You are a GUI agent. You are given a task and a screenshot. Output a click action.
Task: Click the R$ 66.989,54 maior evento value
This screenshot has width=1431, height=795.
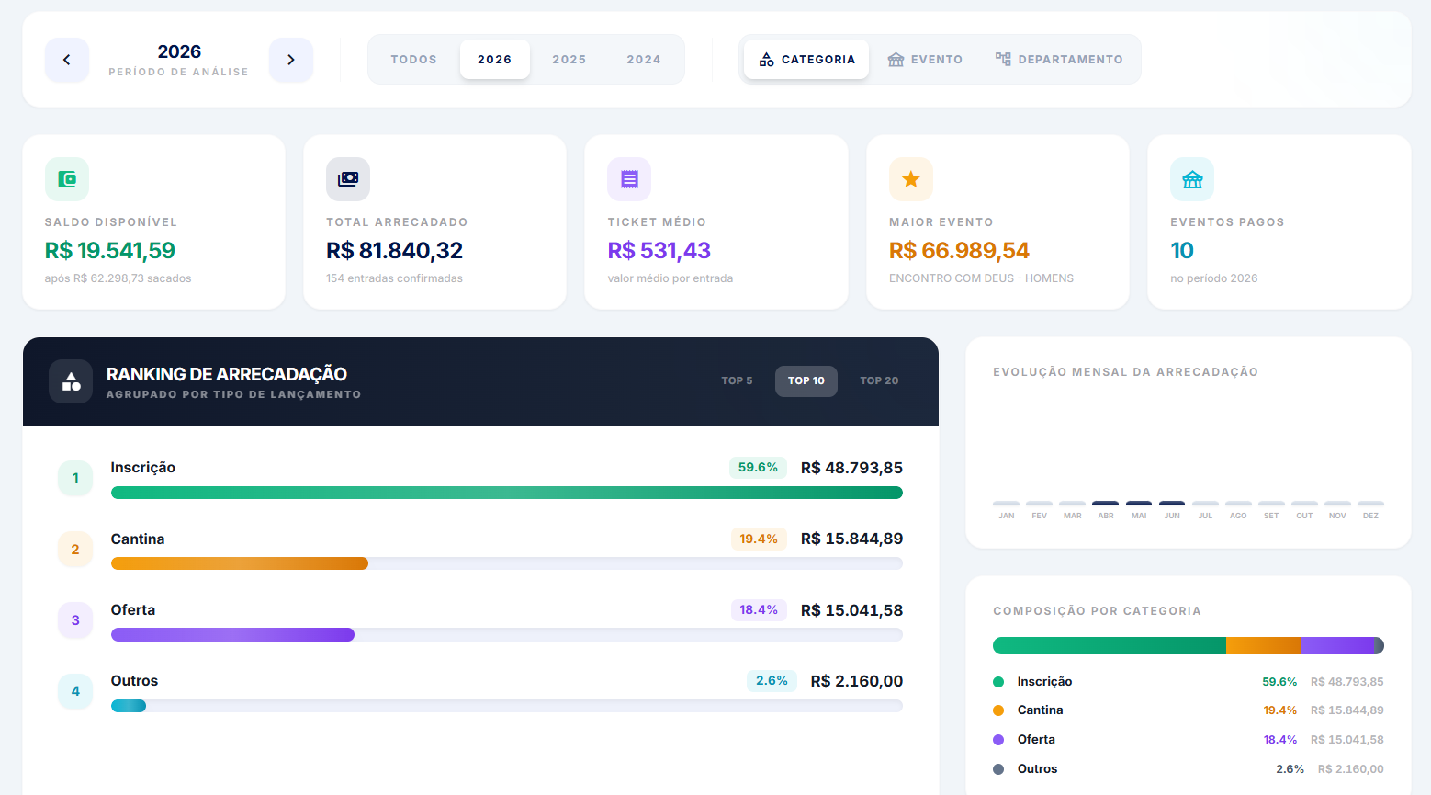959,251
